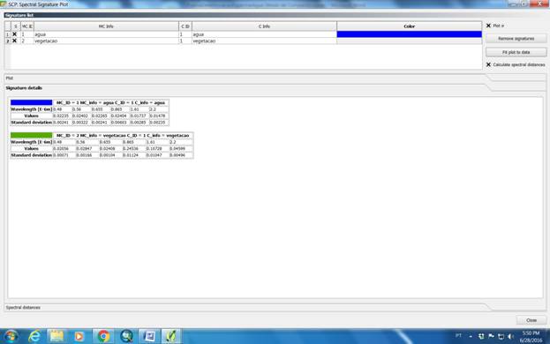Select the blue color swatch for agua
This screenshot has height=344, width=550.
point(409,34)
